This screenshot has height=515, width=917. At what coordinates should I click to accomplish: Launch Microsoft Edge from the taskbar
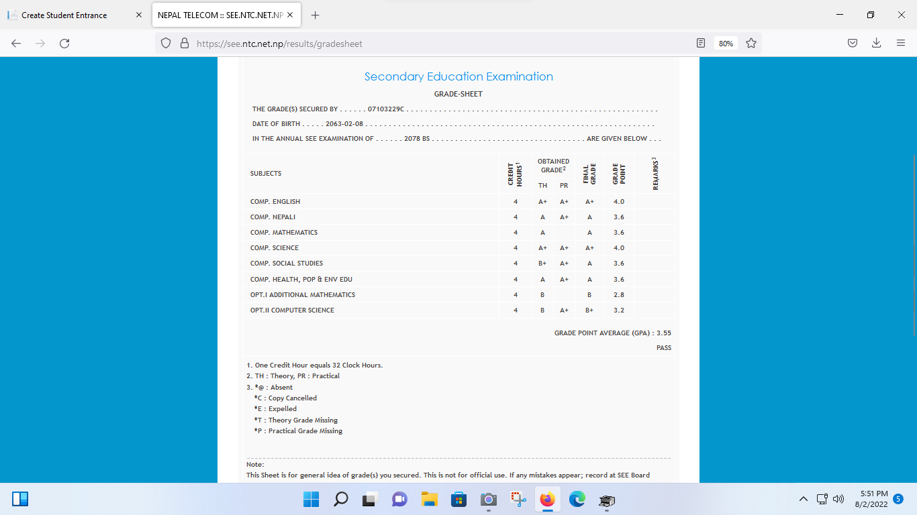coord(577,500)
